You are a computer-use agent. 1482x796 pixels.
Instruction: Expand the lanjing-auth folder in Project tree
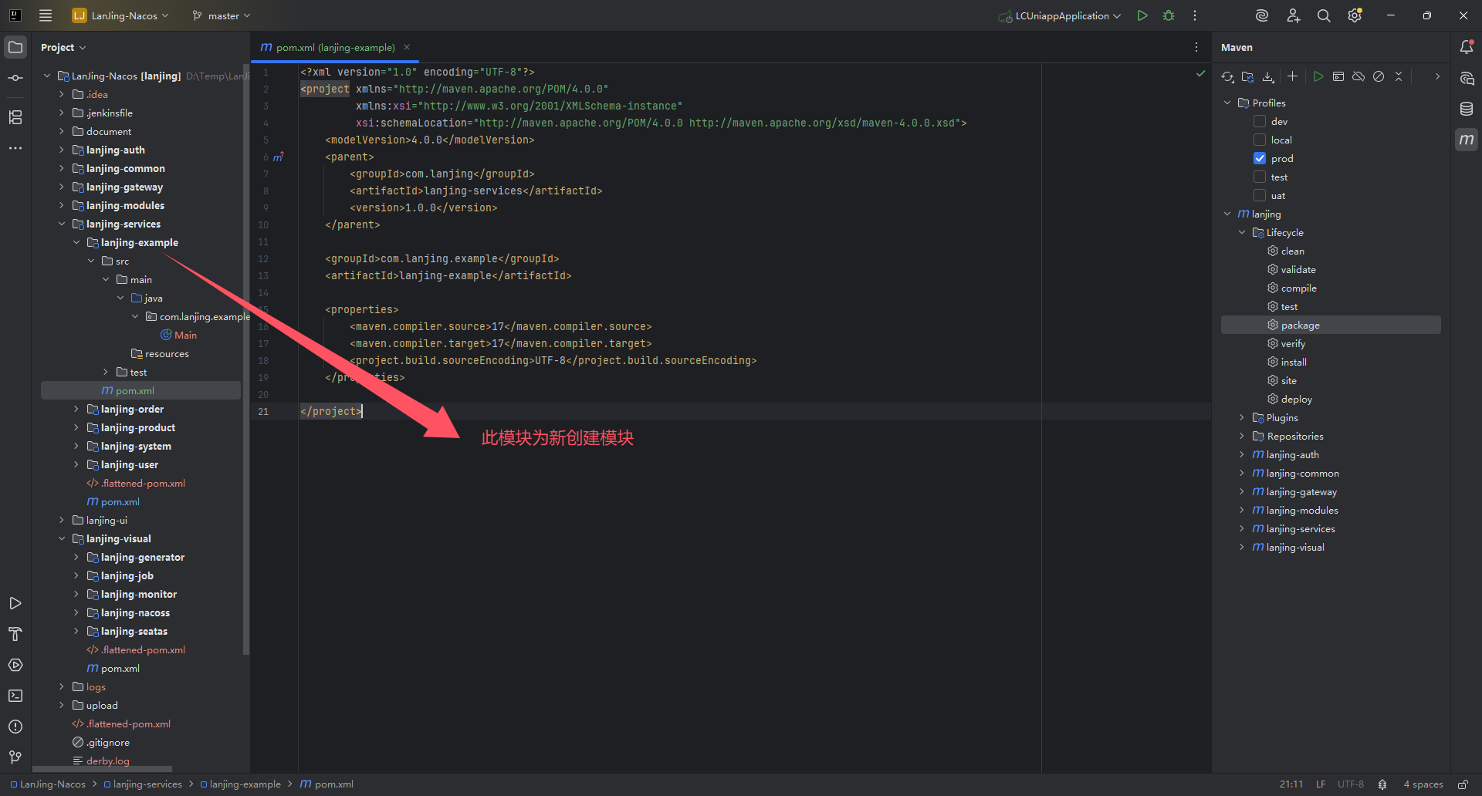click(62, 150)
